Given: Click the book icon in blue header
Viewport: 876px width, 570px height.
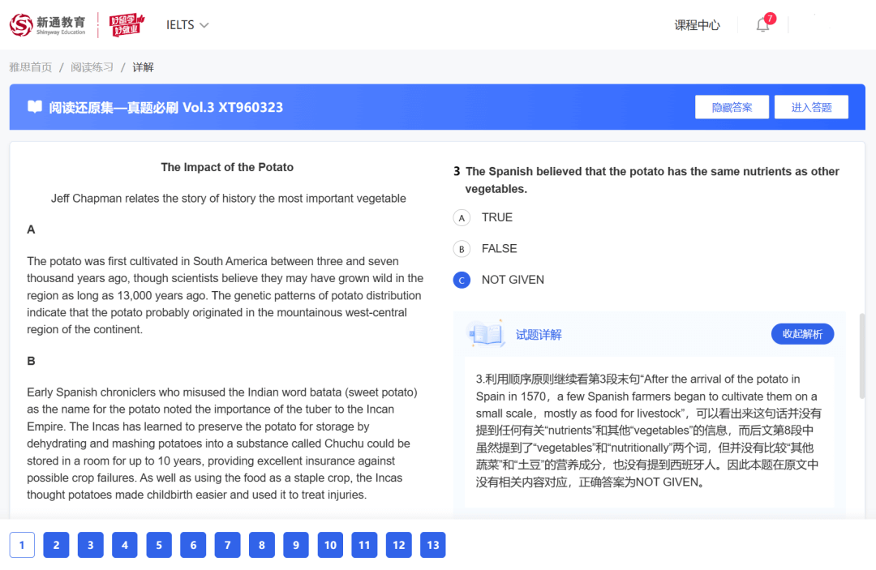Looking at the screenshot, I should pos(35,107).
